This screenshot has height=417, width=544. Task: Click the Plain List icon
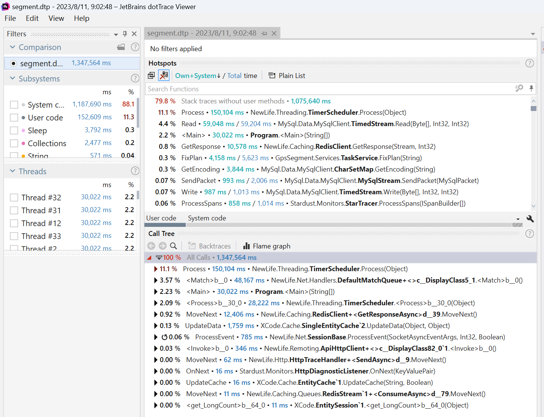click(x=272, y=75)
